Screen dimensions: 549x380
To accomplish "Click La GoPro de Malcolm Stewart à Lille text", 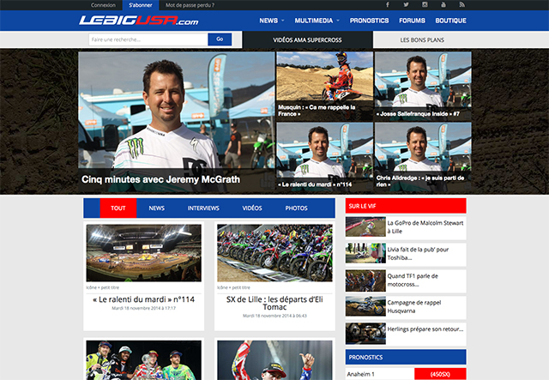I will 425,227.
